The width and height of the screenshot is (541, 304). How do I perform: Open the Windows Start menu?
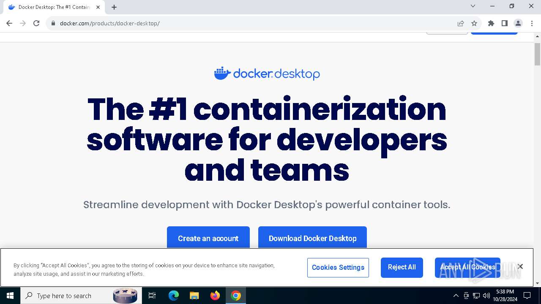pos(10,296)
